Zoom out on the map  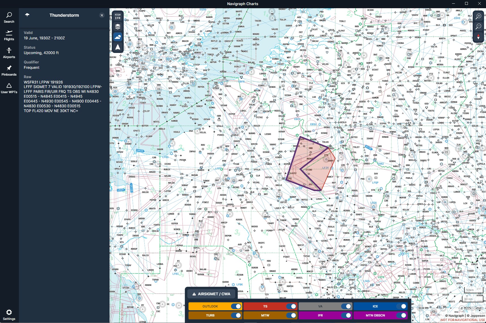pos(478,26)
